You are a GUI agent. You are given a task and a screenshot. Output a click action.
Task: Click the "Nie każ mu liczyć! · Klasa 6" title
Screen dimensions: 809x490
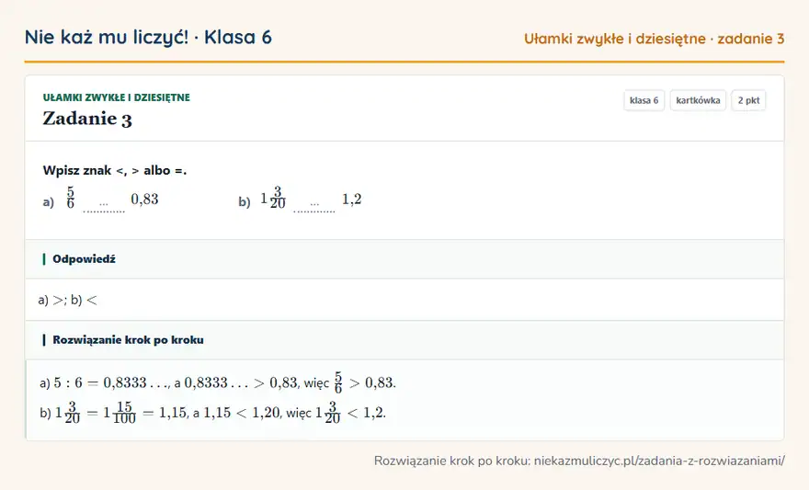tap(148, 37)
